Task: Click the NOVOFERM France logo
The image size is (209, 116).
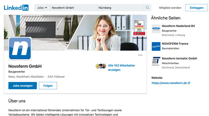Action: pyautogui.click(x=156, y=46)
